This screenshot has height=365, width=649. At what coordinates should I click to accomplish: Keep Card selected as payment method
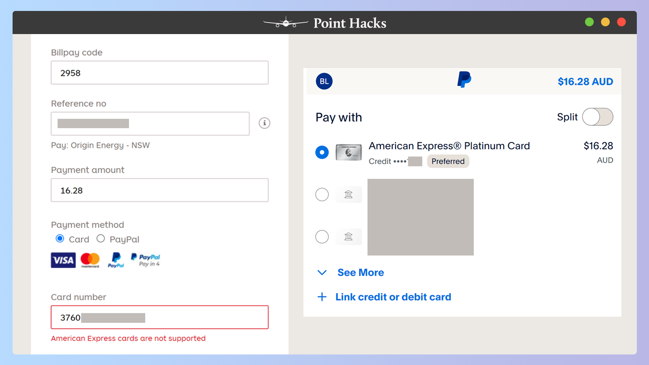point(60,238)
